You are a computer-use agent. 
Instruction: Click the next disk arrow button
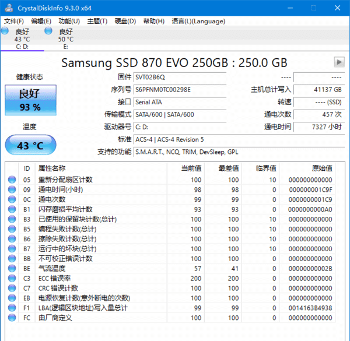[339, 62]
